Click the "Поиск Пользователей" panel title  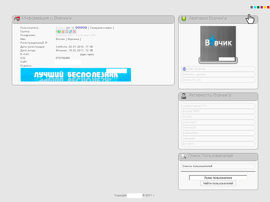[x=211, y=156]
